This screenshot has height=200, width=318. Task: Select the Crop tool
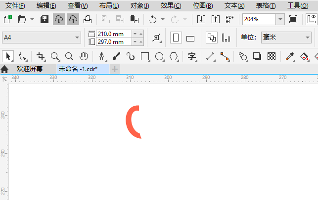coord(41,56)
